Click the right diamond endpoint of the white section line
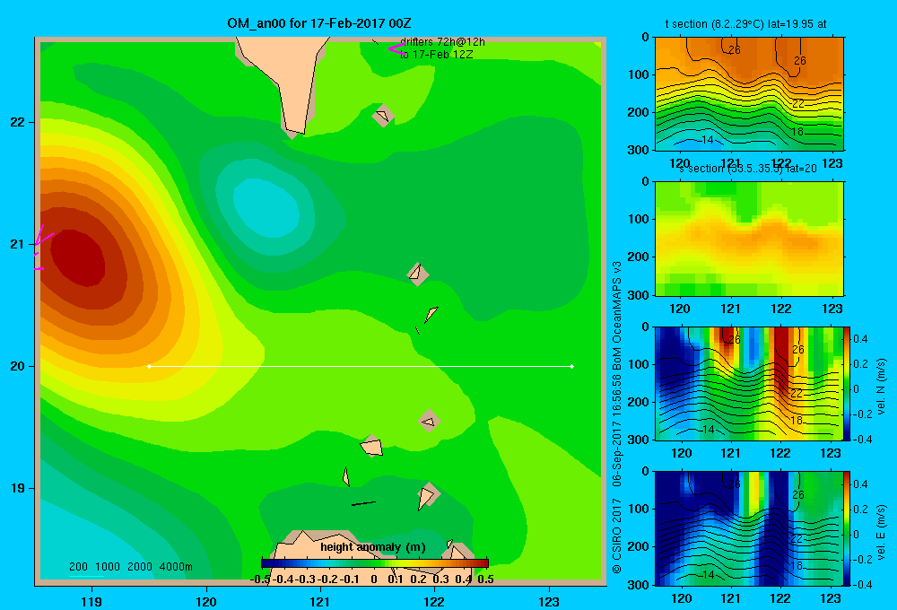Image resolution: width=897 pixels, height=610 pixels. 572,366
